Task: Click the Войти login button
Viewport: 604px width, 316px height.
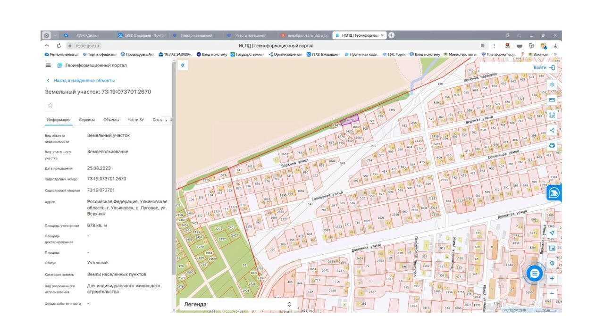Action: pyautogui.click(x=545, y=67)
